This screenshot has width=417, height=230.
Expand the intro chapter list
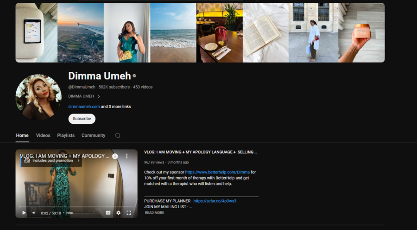click(69, 213)
